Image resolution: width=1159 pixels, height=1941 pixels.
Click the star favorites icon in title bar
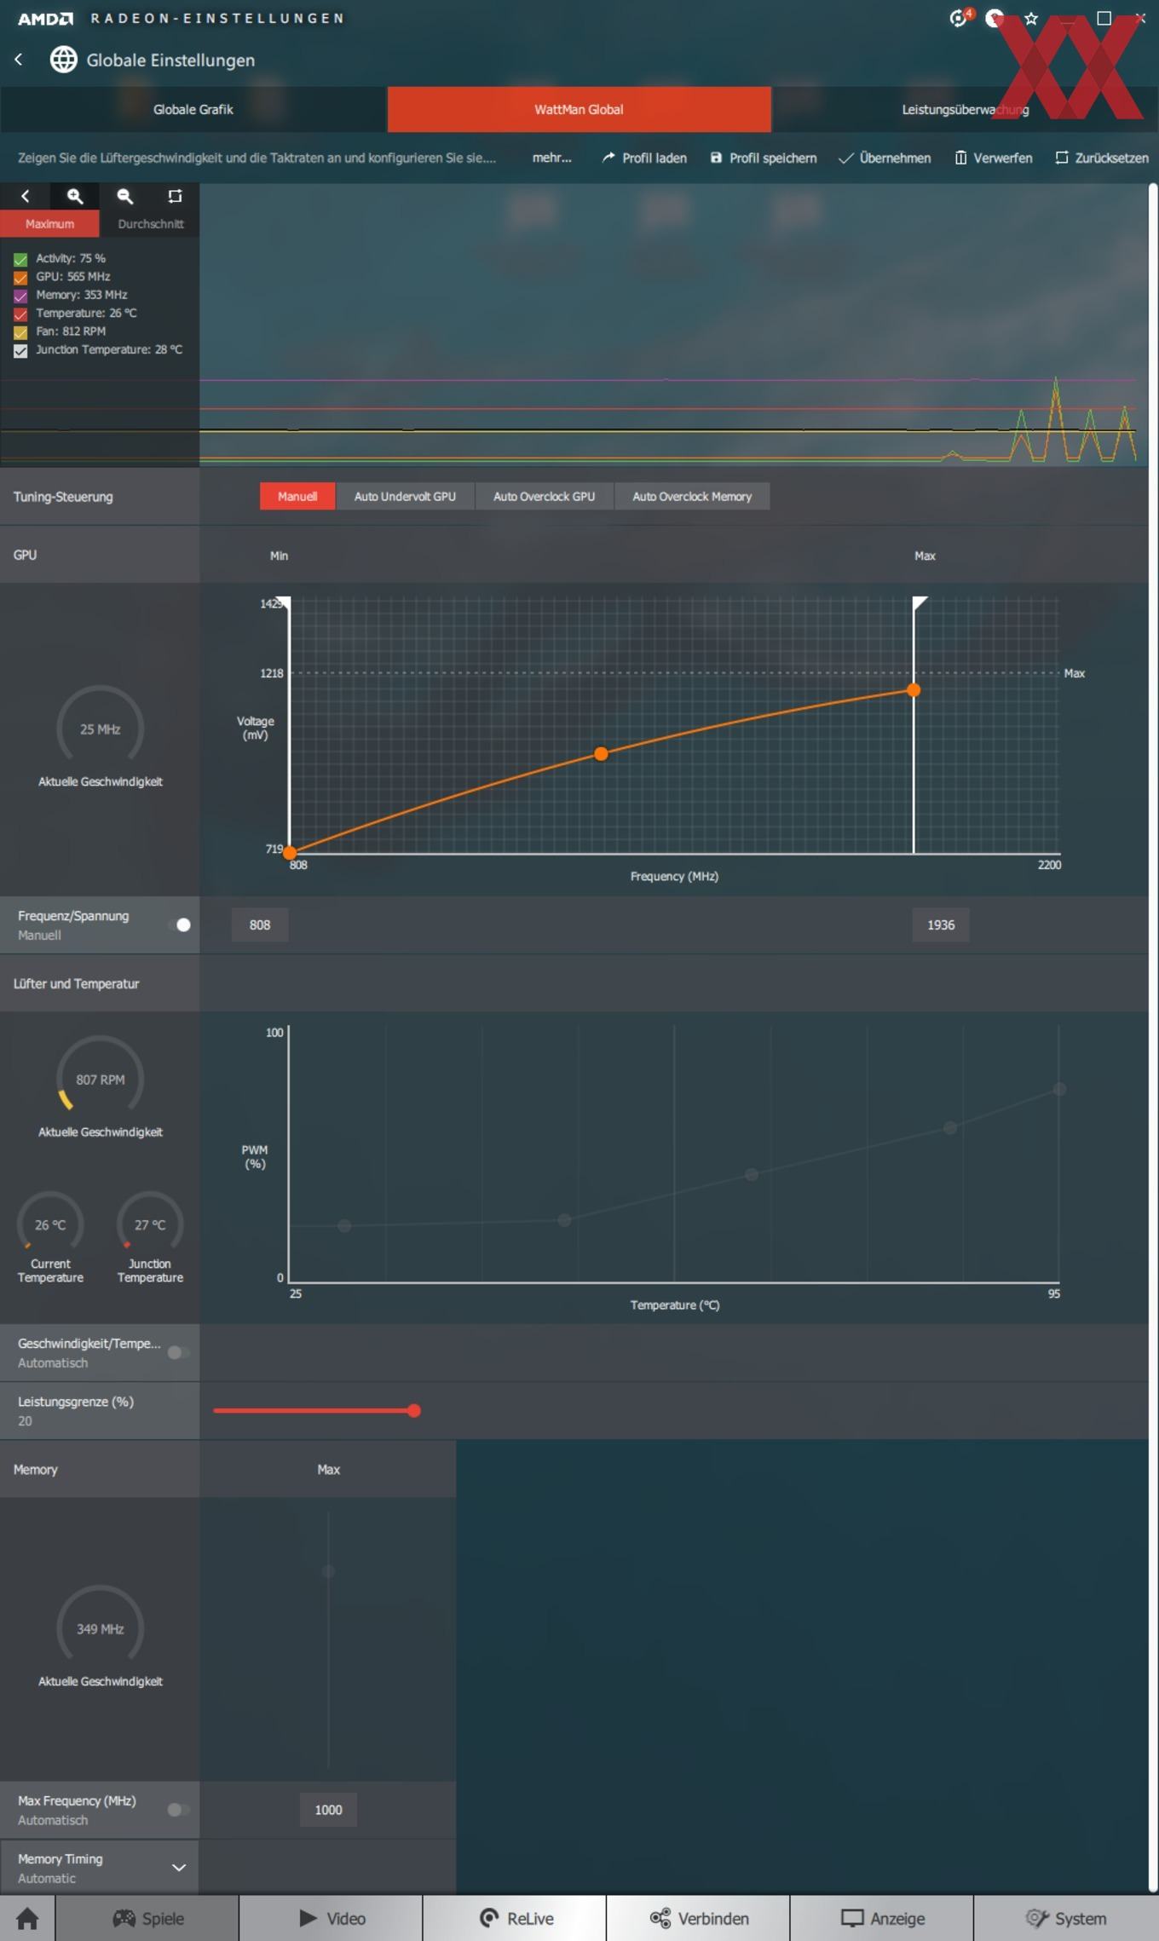[1031, 18]
